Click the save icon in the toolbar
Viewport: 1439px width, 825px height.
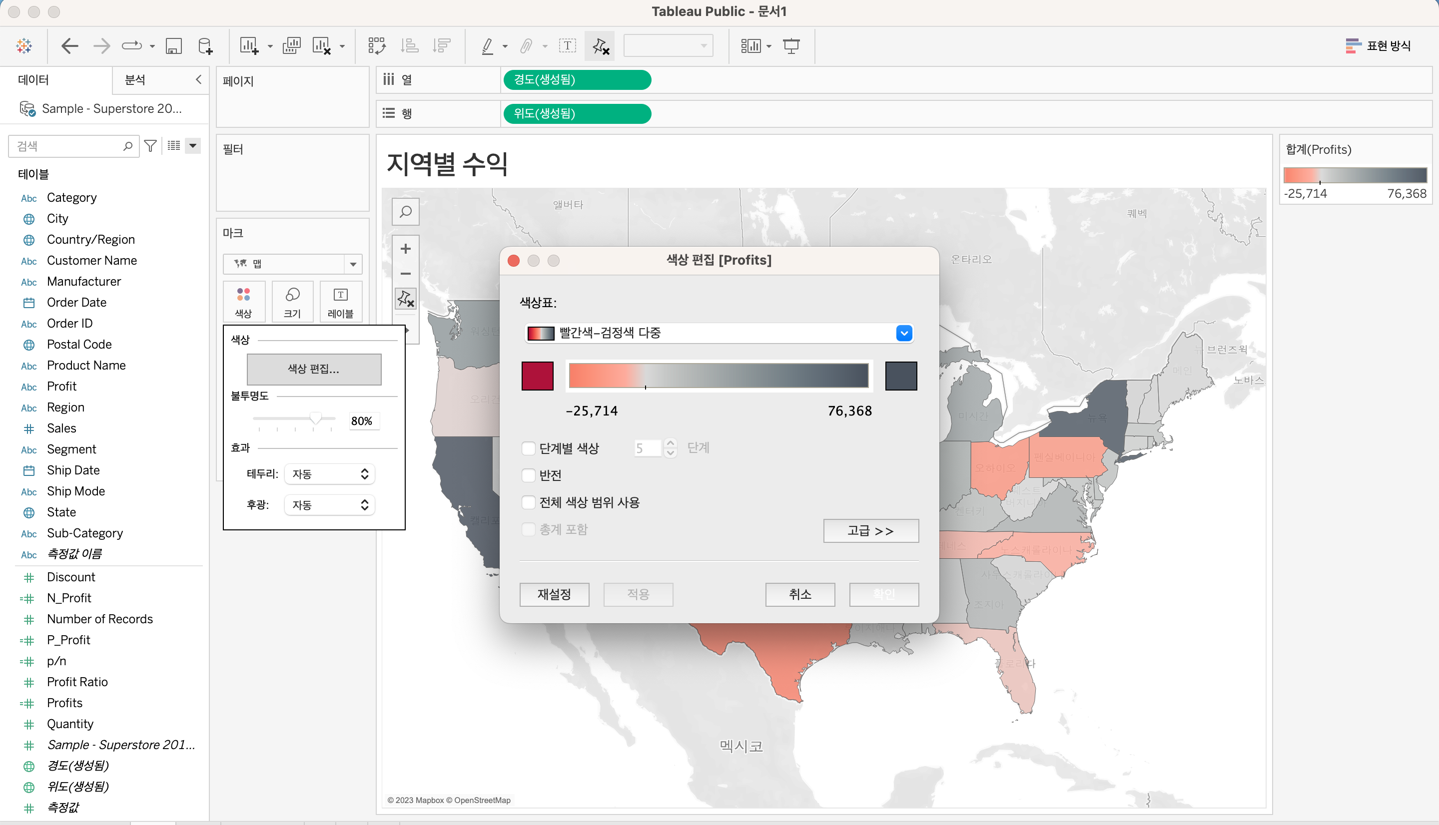(173, 46)
